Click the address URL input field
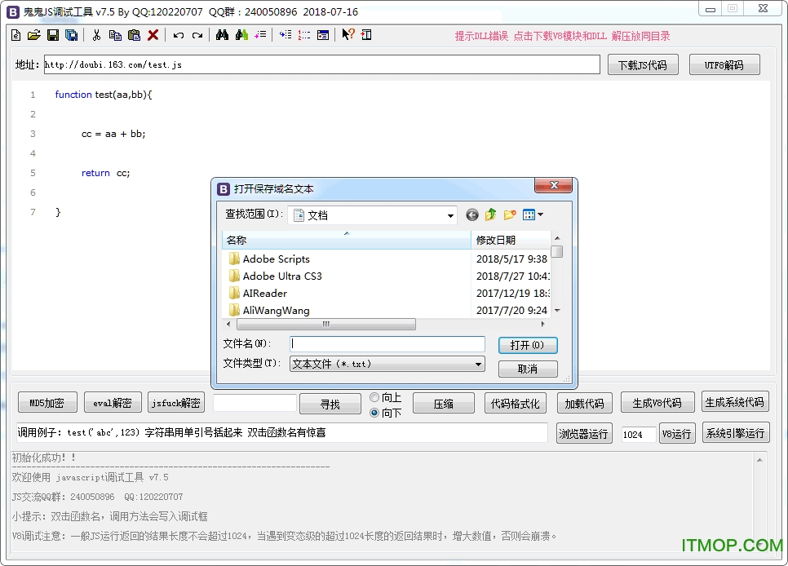Screen dimensions: 788x566 [x=321, y=64]
